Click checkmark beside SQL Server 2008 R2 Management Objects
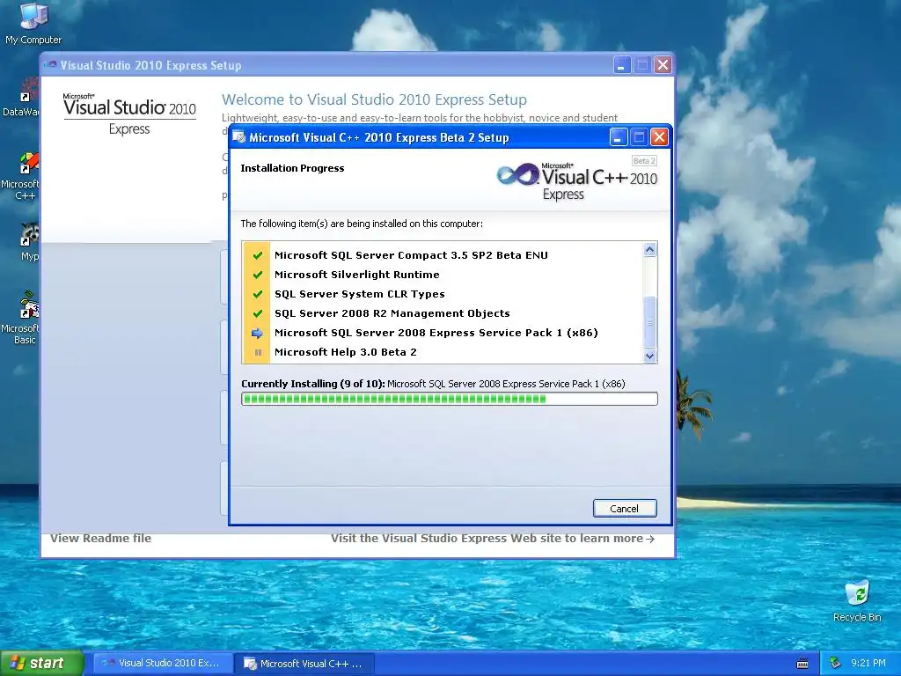The width and height of the screenshot is (901, 676). 258,313
